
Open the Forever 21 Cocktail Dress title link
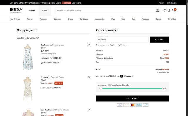52,77
